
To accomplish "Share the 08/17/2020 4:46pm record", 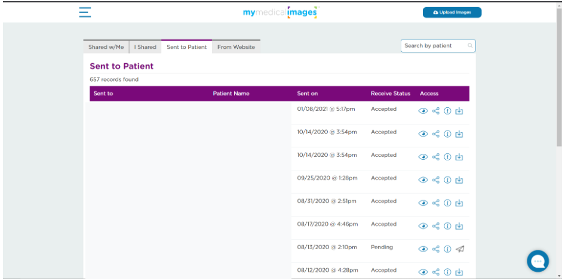I will point(435,226).
